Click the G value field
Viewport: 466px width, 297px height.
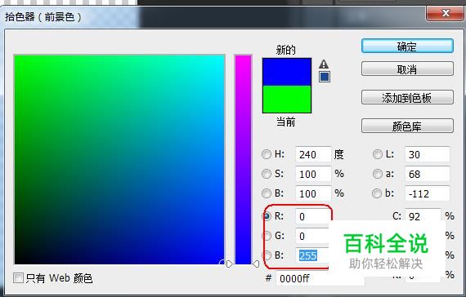312,236
